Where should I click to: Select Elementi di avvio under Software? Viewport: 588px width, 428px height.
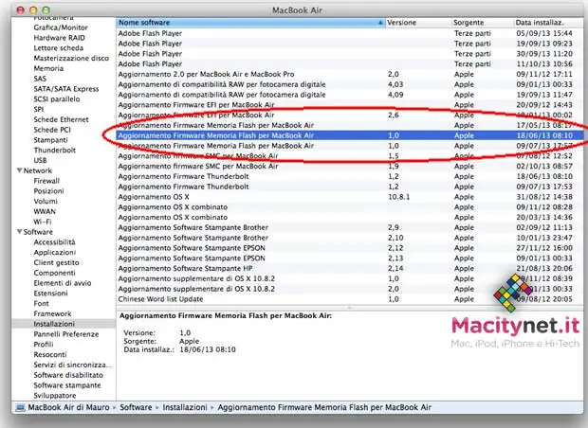point(63,283)
